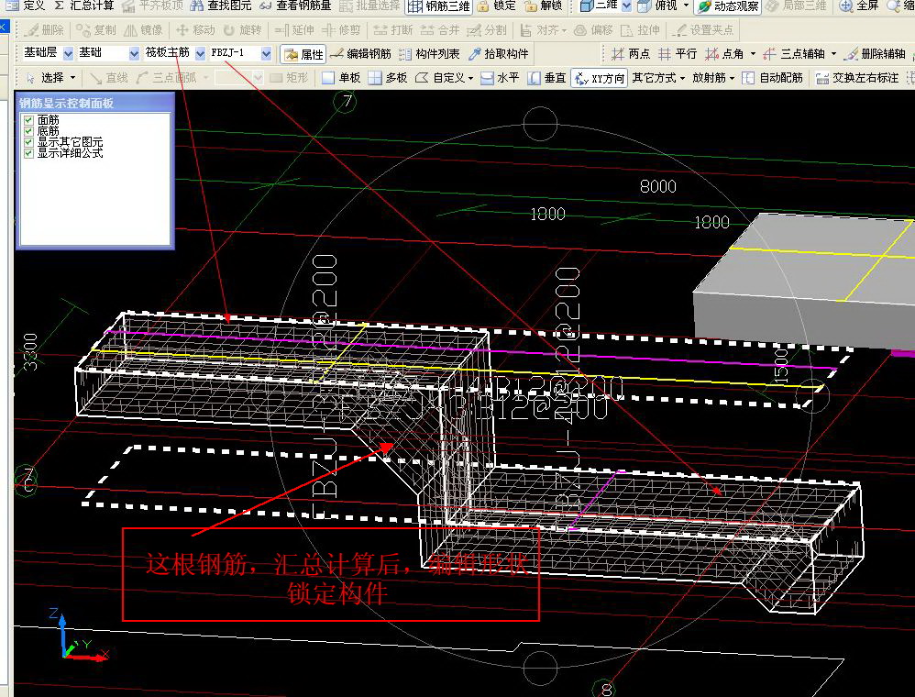The image size is (915, 697).
Task: Expand 三维 view mode dropdown
Action: [626, 6]
